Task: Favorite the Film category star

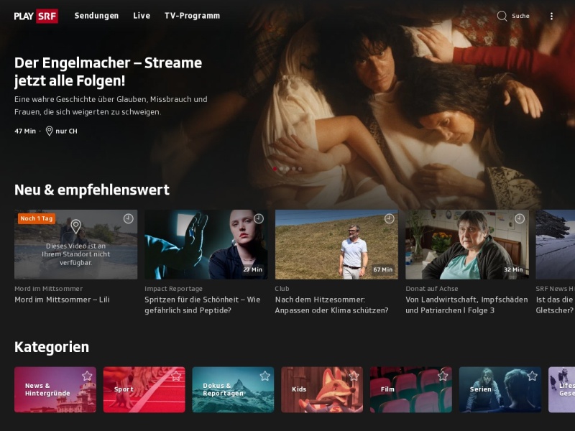Action: [x=443, y=376]
